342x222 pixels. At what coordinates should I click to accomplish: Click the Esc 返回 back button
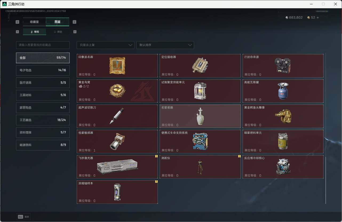[23, 217]
